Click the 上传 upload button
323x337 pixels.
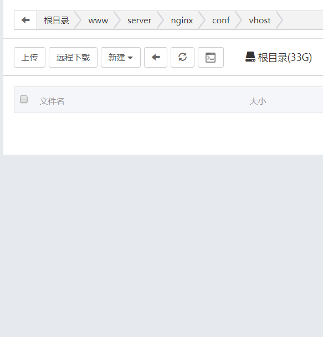tap(29, 58)
